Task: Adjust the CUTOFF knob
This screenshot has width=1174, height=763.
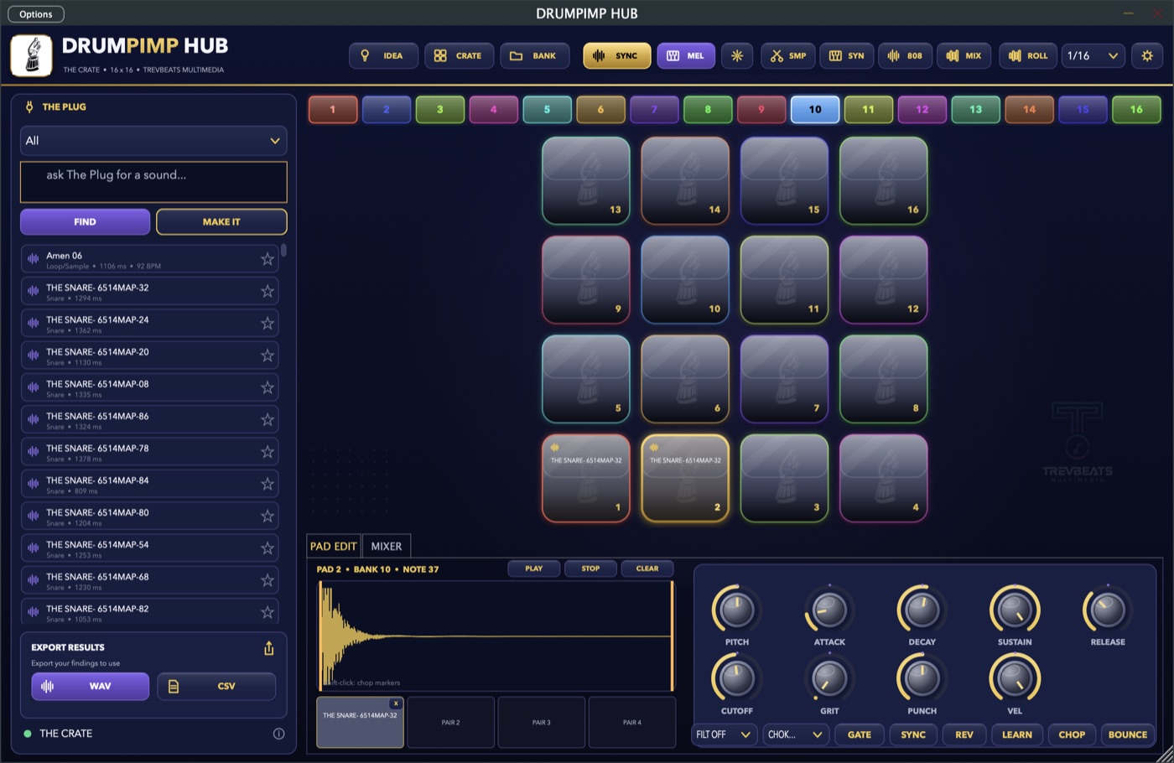Action: click(737, 678)
